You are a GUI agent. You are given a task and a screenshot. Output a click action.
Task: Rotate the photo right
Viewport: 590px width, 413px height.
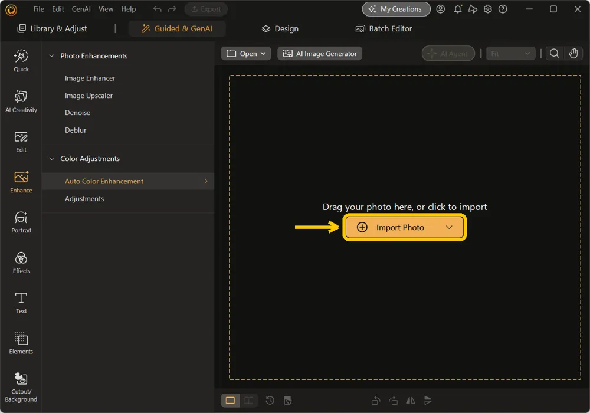point(393,400)
